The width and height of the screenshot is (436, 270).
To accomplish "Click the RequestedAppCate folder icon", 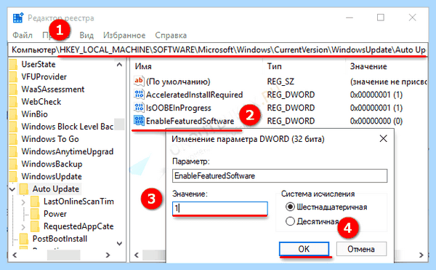I will 35,226.
